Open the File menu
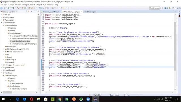Viewport: 181px width, 102px height. (2, 5)
